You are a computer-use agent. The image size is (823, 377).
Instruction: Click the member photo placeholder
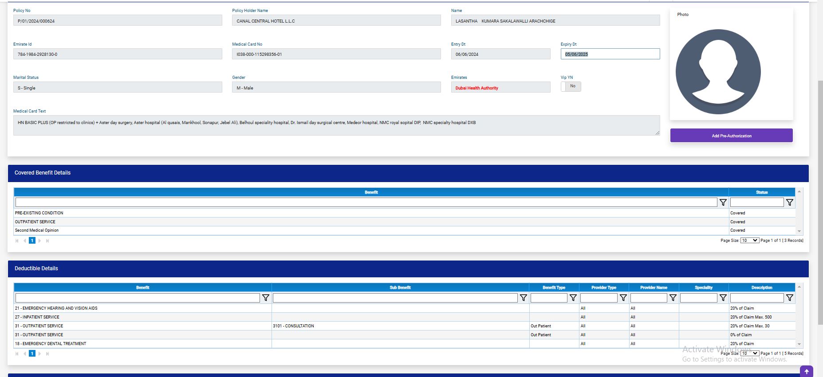718,72
